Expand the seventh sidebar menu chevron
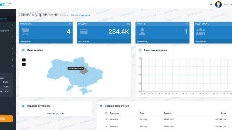The height and width of the screenshot is (130, 232). point(13,60)
